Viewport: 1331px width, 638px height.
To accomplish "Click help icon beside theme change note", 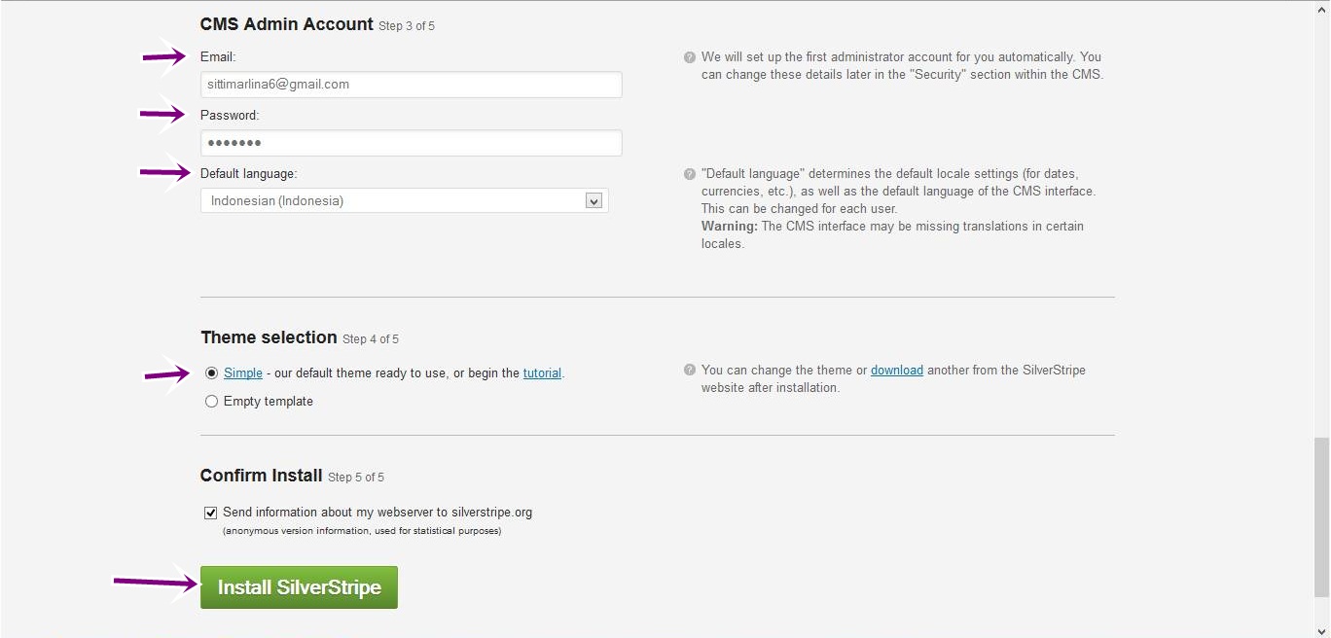I will click(690, 371).
